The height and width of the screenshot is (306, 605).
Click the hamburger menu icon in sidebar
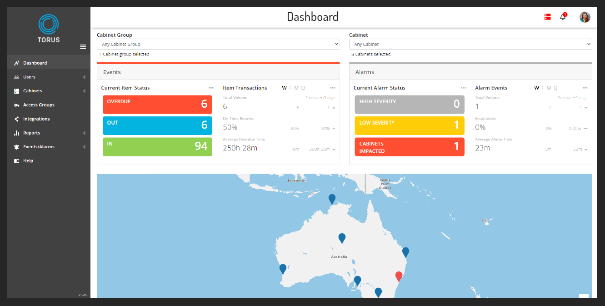(83, 47)
